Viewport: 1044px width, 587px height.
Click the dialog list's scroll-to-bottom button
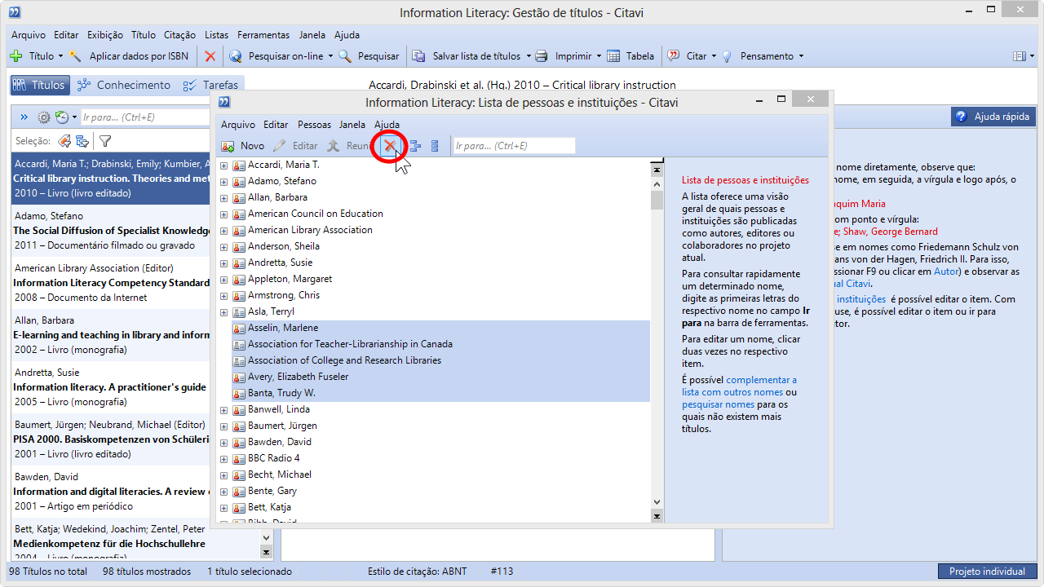657,515
